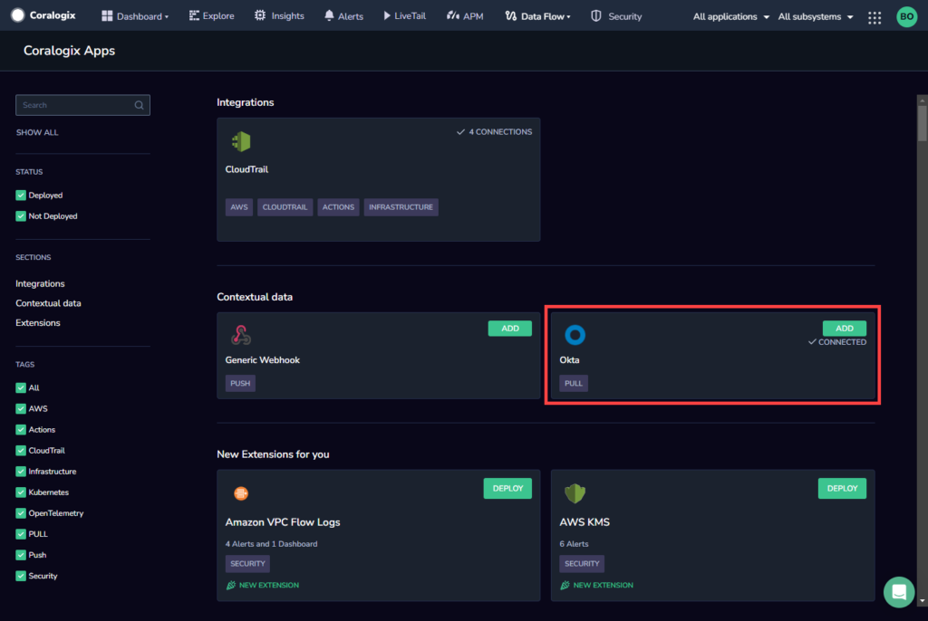This screenshot has width=928, height=621.
Task: Click the PUSH tag on Generic Webhook
Action: (240, 383)
